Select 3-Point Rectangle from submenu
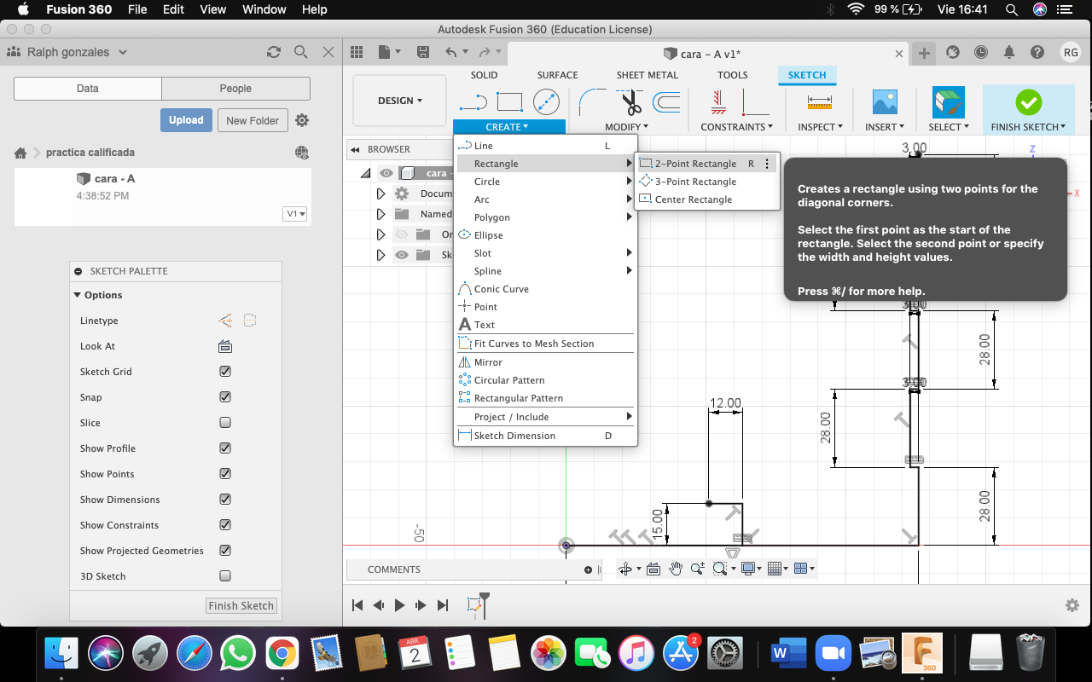 pos(707,182)
